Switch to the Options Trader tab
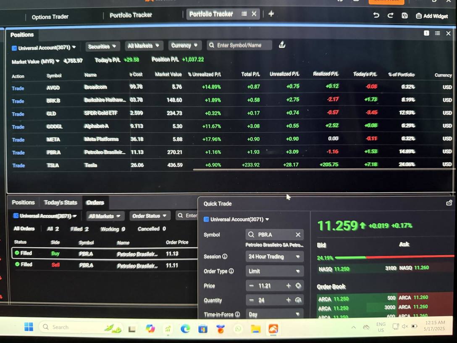Screen dimensions: 457x343 [50, 17]
